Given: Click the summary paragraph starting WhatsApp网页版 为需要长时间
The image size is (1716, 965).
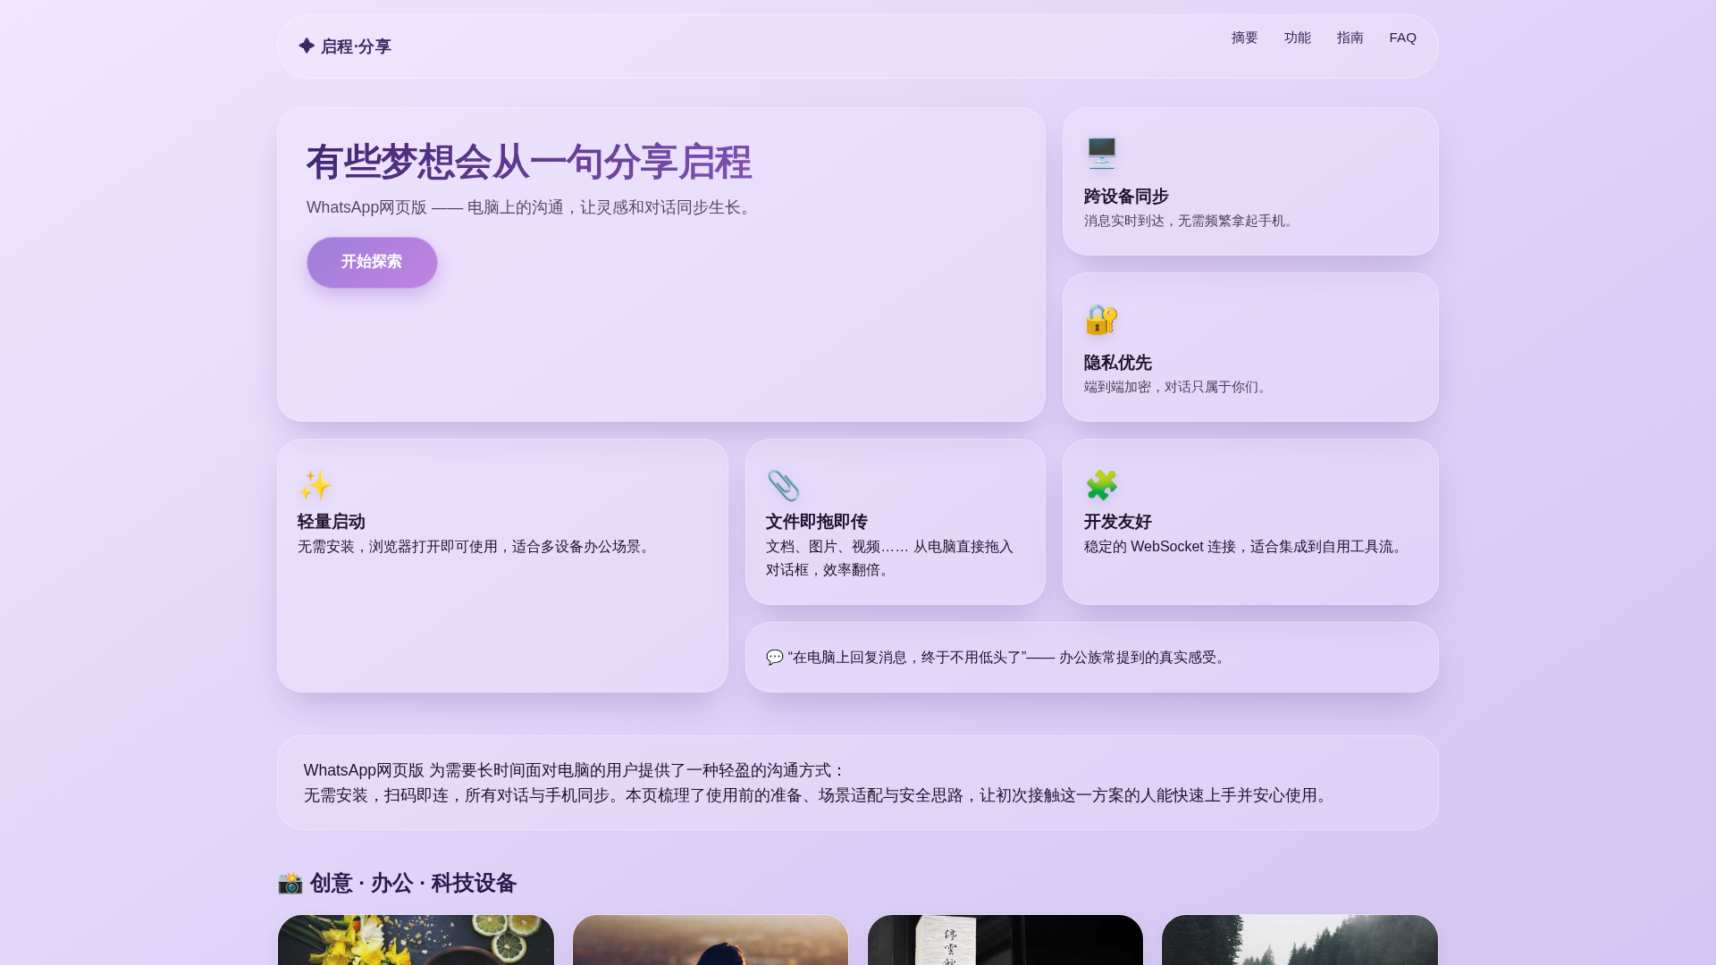Looking at the screenshot, I should point(818,783).
